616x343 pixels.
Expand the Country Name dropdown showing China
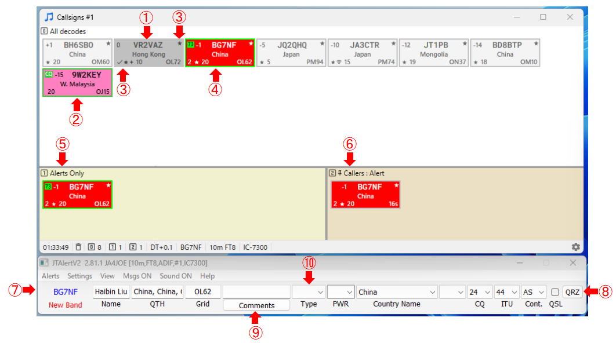(397, 292)
